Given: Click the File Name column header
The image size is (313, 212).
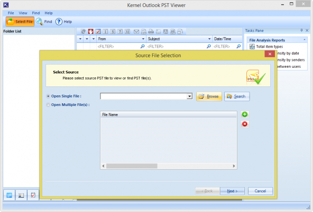Looking at the screenshot, I should (169, 114).
